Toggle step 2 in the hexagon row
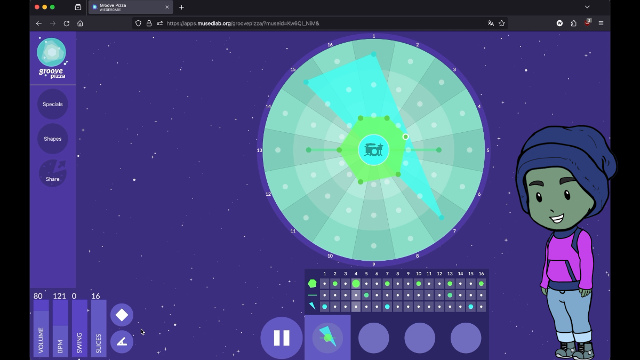 (335, 284)
